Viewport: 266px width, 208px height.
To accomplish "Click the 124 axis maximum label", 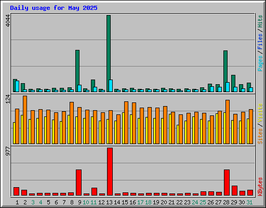I will 8,99.
